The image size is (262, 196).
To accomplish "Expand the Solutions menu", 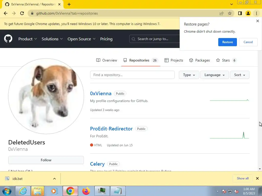I will tap(52, 39).
